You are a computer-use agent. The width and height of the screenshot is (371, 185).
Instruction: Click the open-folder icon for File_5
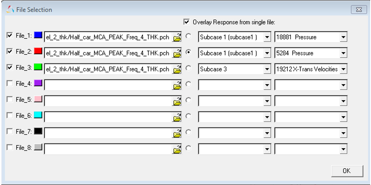(177, 101)
